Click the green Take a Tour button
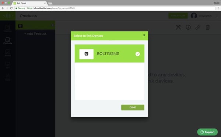This screenshot has height=137, width=221. (178, 15)
